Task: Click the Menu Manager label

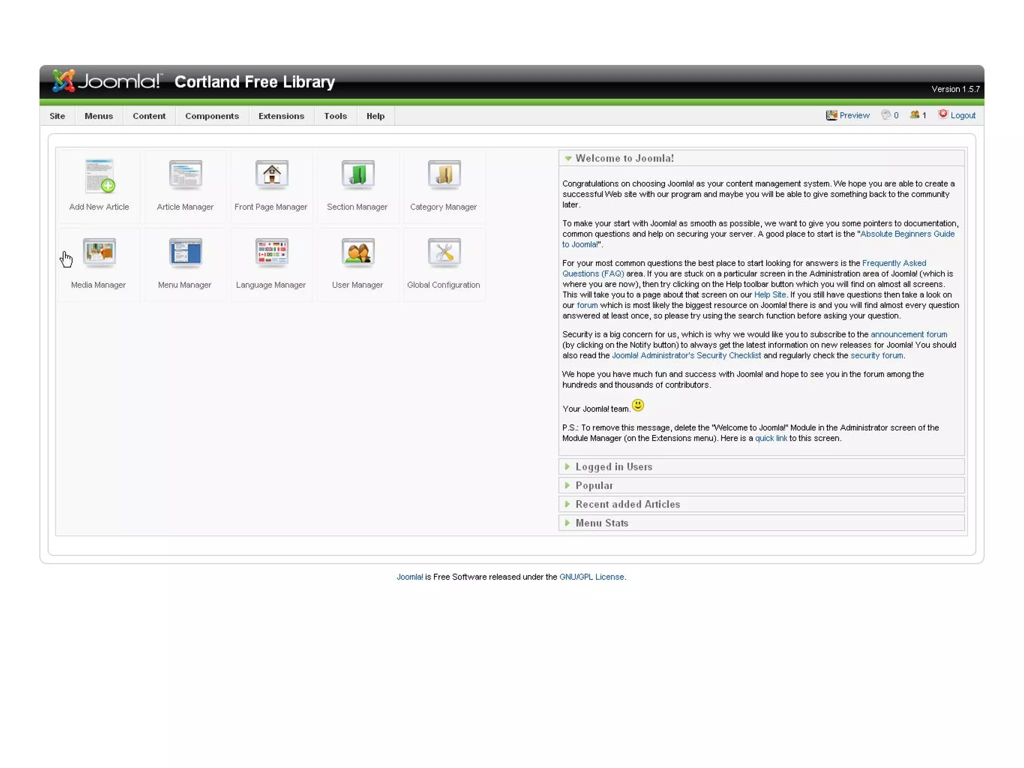Action: (184, 285)
